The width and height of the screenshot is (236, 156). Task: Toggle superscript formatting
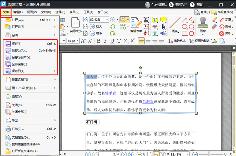point(133,41)
